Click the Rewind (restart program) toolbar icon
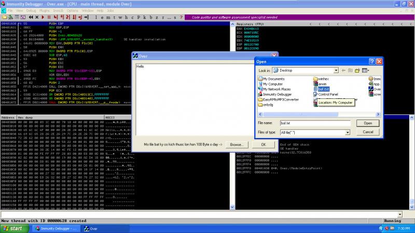This screenshot has height=233, width=415. [31, 17]
